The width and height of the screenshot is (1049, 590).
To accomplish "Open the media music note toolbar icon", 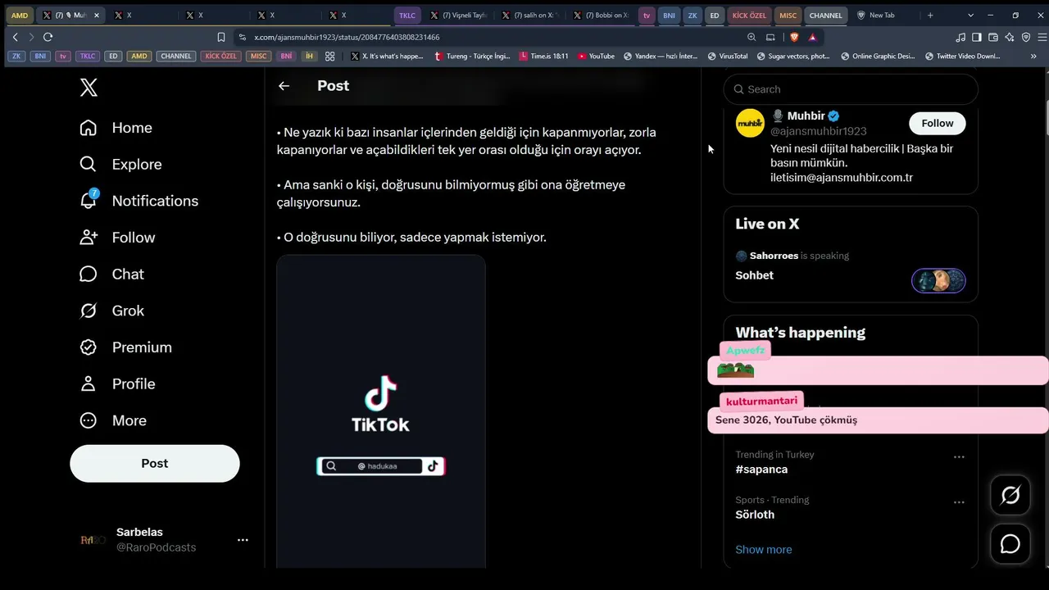I will click(960, 37).
